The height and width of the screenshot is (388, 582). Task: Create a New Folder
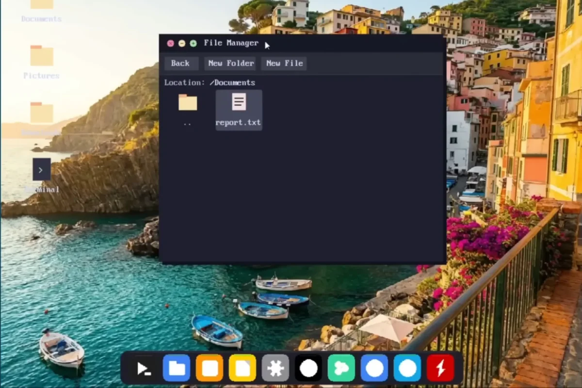pyautogui.click(x=230, y=63)
